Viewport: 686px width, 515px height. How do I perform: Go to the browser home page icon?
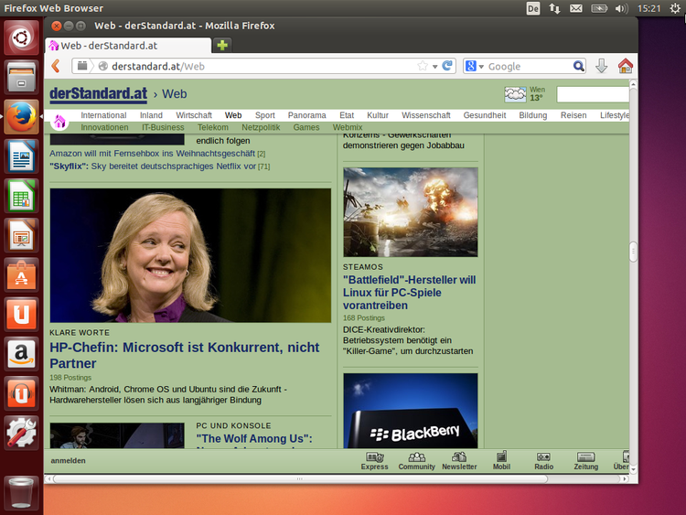(626, 66)
